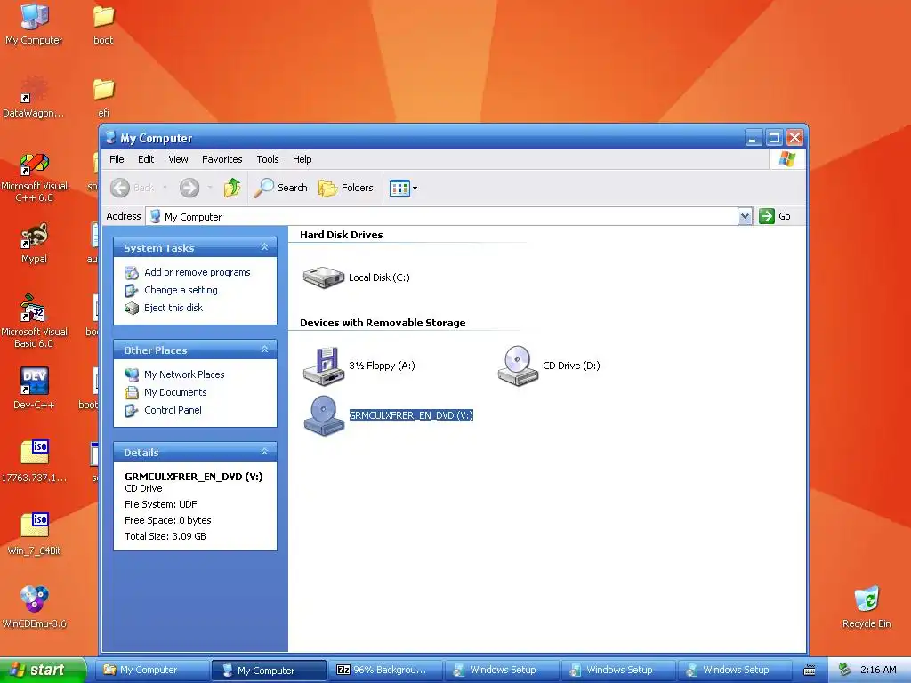Click the My Network Places icon

[x=132, y=374]
